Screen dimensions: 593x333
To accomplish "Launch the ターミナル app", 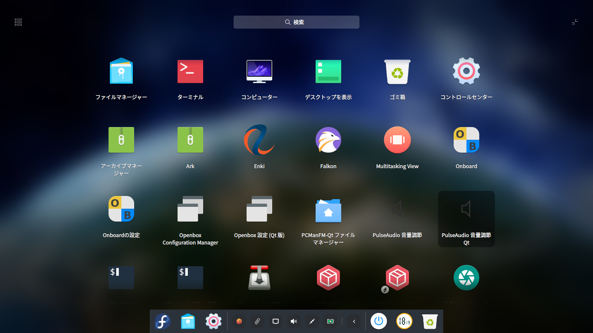I will click(190, 72).
